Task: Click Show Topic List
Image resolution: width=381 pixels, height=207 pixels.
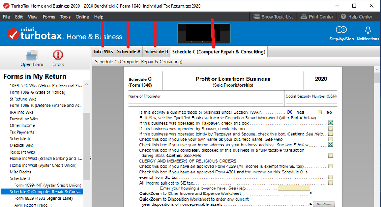Action: pos(273,17)
